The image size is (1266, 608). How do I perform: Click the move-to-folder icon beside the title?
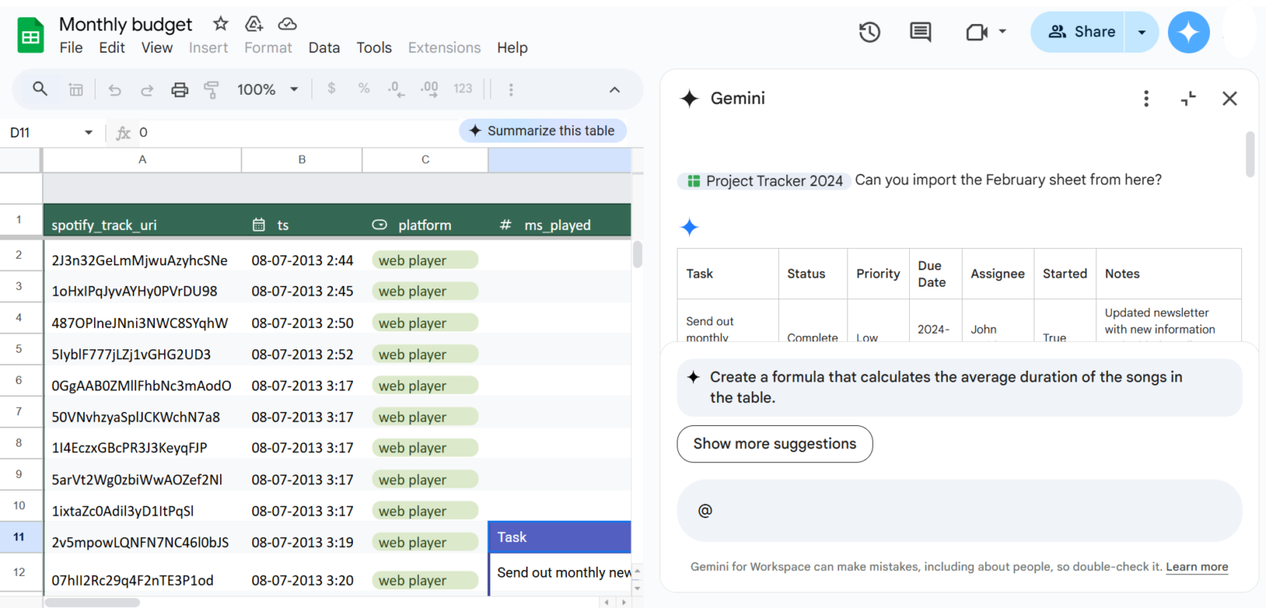point(253,23)
